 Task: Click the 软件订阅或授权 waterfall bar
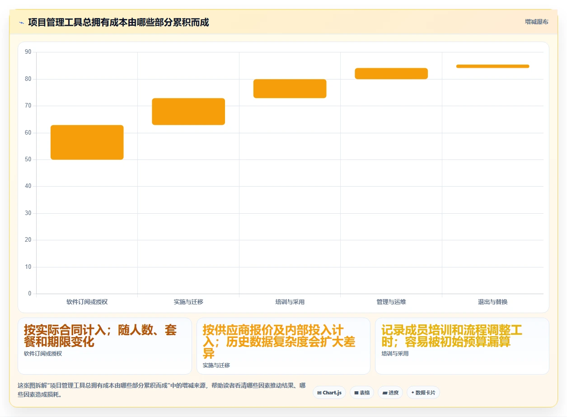[x=87, y=142]
